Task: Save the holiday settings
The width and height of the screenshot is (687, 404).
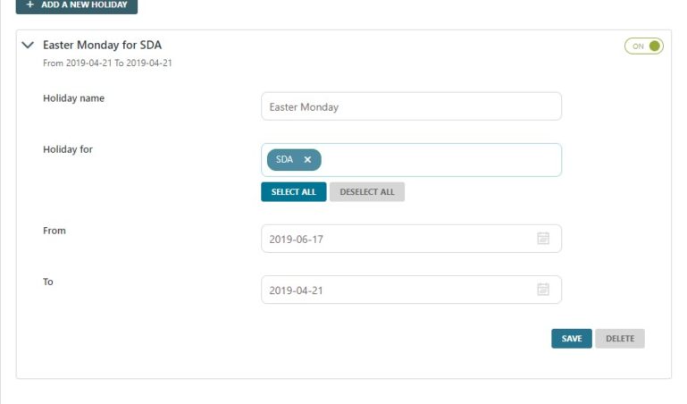Action: click(572, 339)
